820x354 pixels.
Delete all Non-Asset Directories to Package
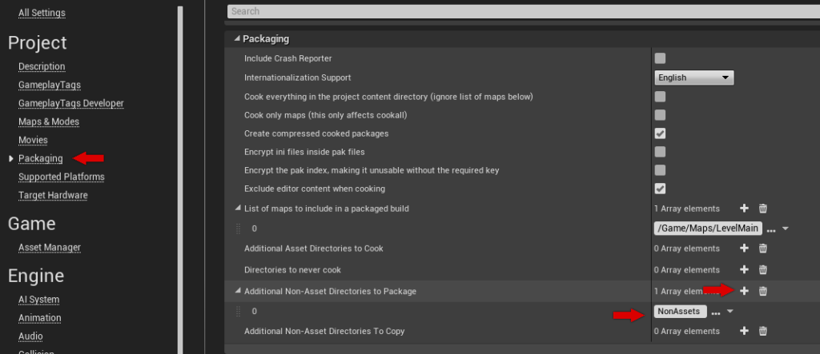(763, 291)
